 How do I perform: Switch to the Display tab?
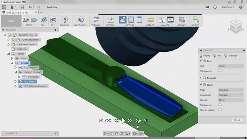(x=205, y=56)
